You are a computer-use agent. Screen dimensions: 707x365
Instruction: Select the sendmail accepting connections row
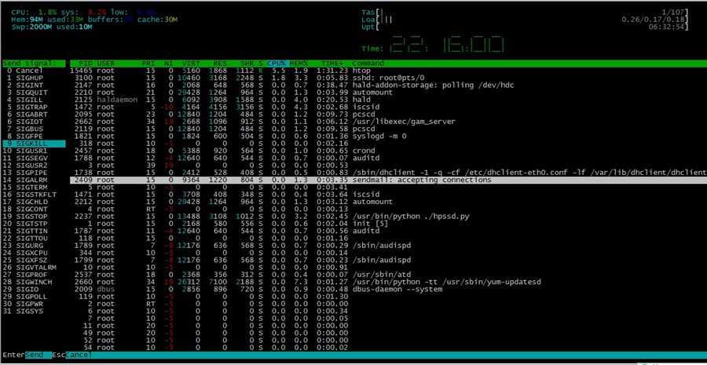pyautogui.click(x=388, y=180)
